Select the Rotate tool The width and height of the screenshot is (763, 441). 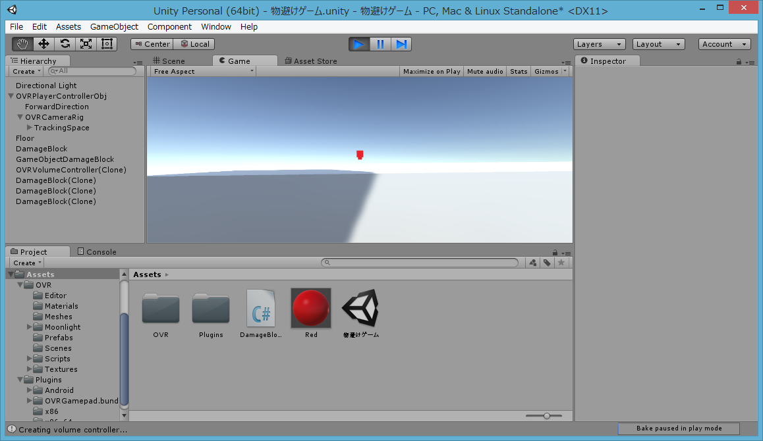pos(65,43)
